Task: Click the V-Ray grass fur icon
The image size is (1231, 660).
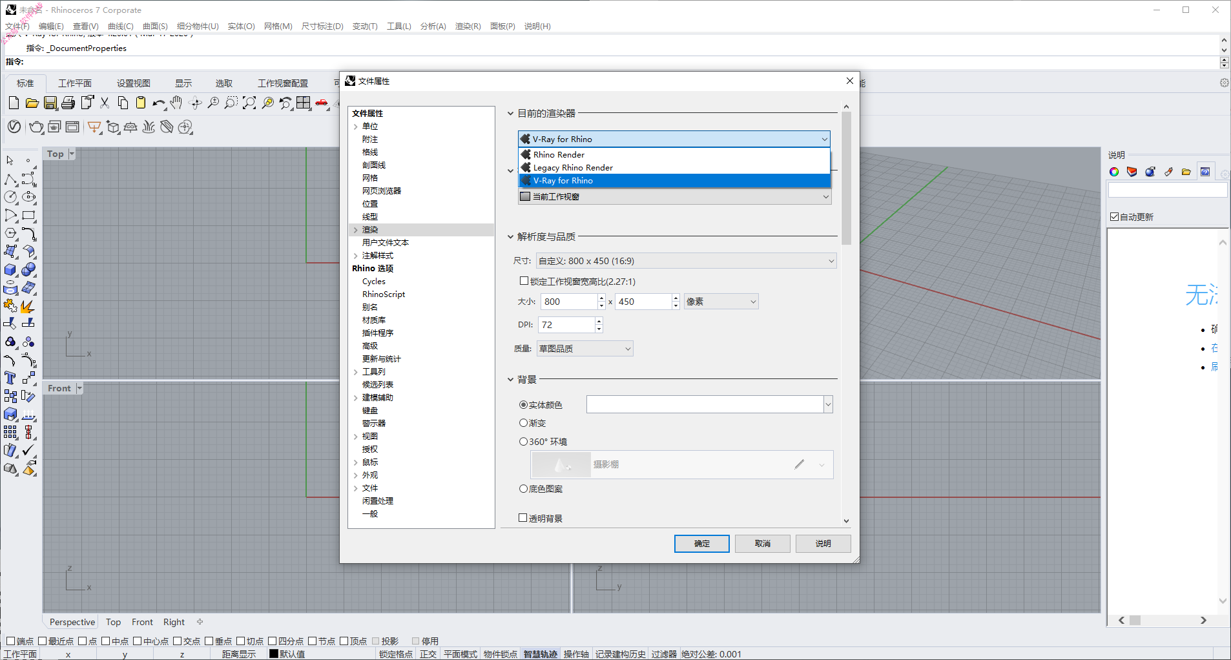Action: pos(149,127)
